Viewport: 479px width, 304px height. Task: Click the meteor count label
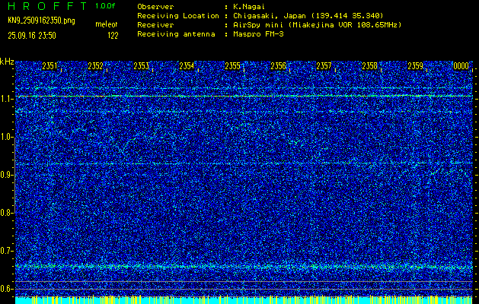107,24
